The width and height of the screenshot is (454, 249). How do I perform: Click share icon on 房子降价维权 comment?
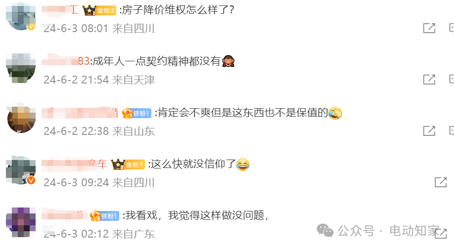(x=429, y=28)
